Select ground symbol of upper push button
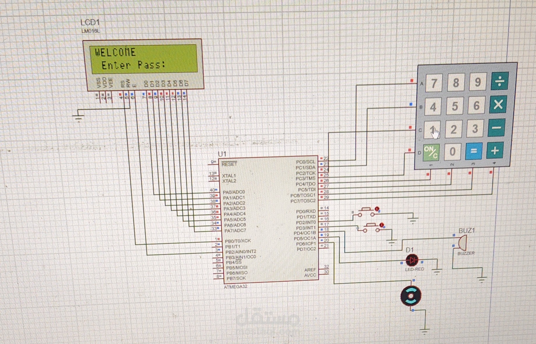The height and width of the screenshot is (344, 536). (413, 220)
